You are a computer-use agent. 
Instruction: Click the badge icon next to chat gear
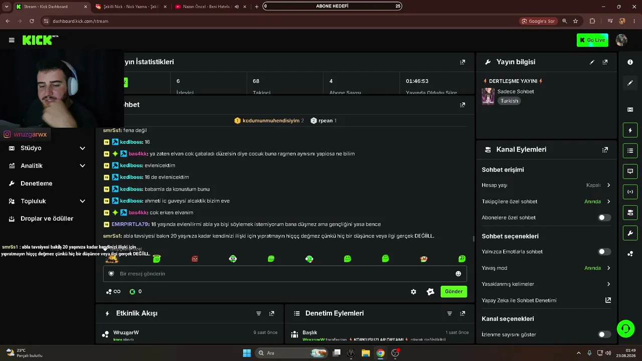[430, 292]
